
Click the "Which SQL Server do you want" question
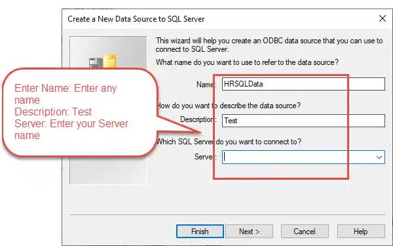coord(229,142)
